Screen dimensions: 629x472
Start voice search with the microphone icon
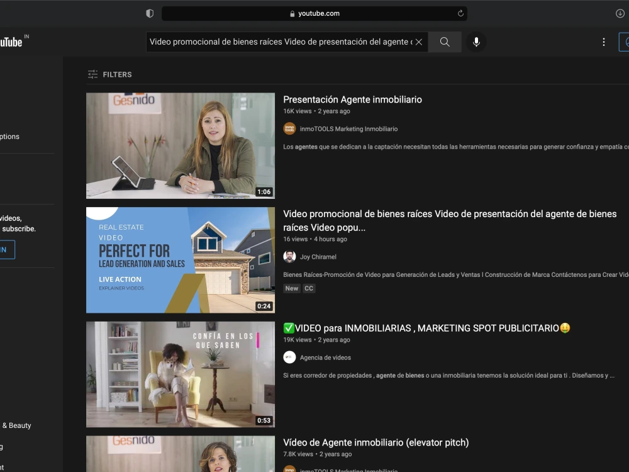pyautogui.click(x=476, y=42)
